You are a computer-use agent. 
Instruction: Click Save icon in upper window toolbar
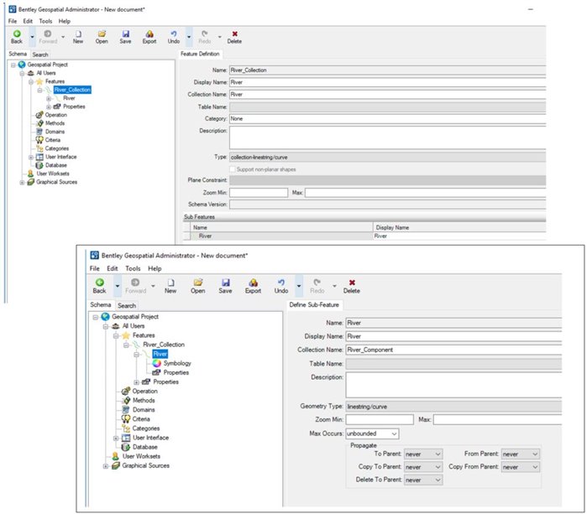[125, 34]
